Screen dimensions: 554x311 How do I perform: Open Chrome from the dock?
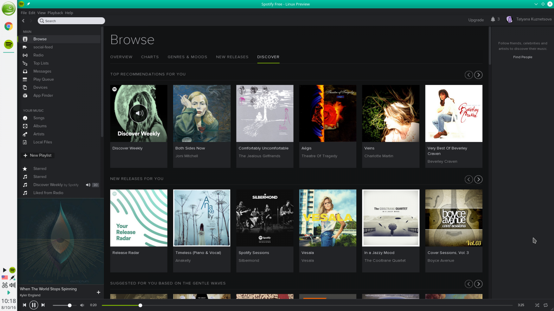(x=9, y=26)
